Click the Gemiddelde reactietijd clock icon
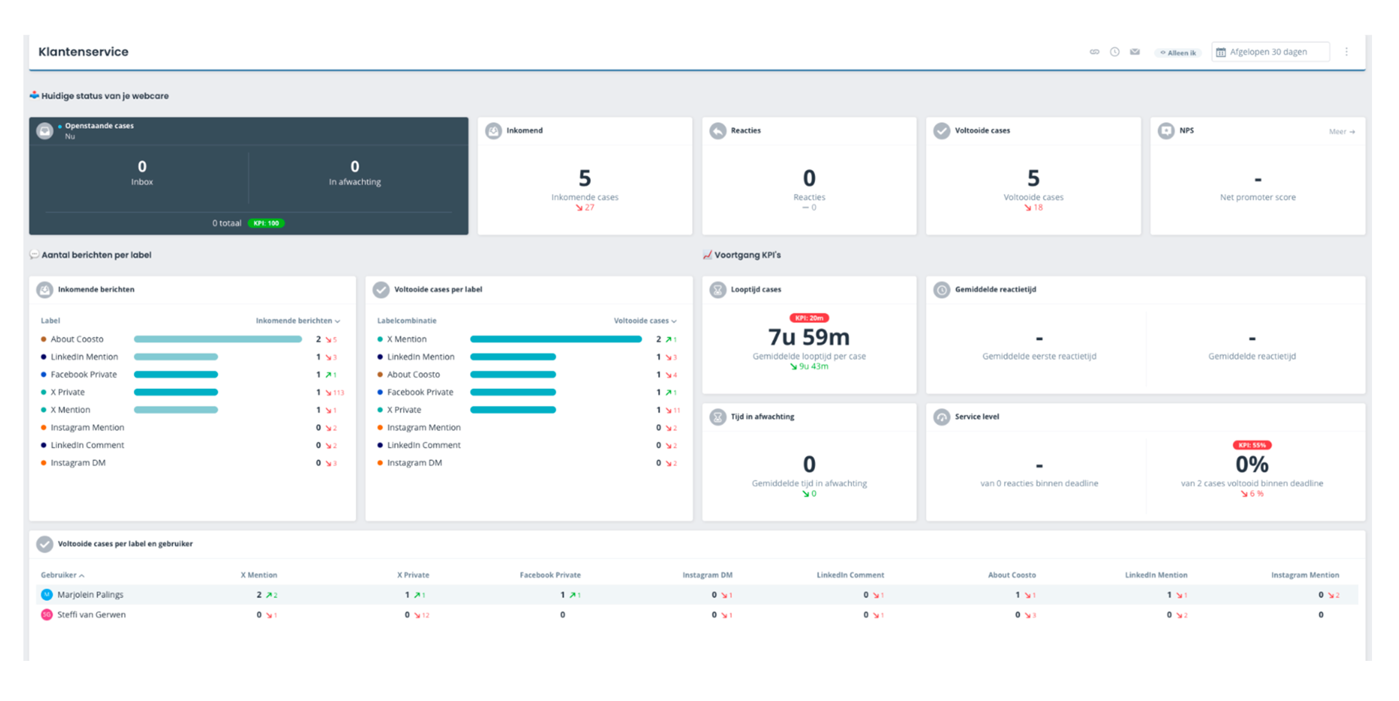 (x=942, y=290)
